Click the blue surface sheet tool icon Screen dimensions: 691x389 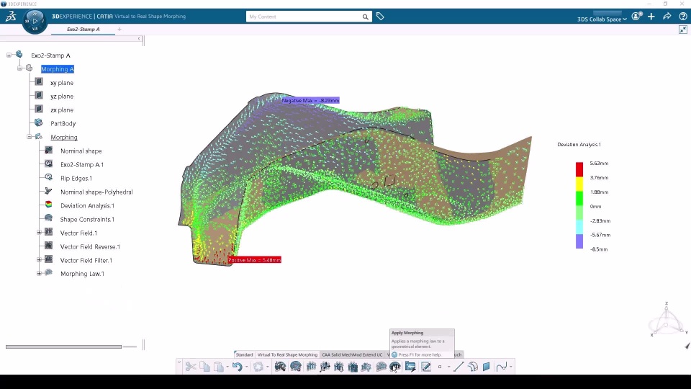[x=486, y=367]
